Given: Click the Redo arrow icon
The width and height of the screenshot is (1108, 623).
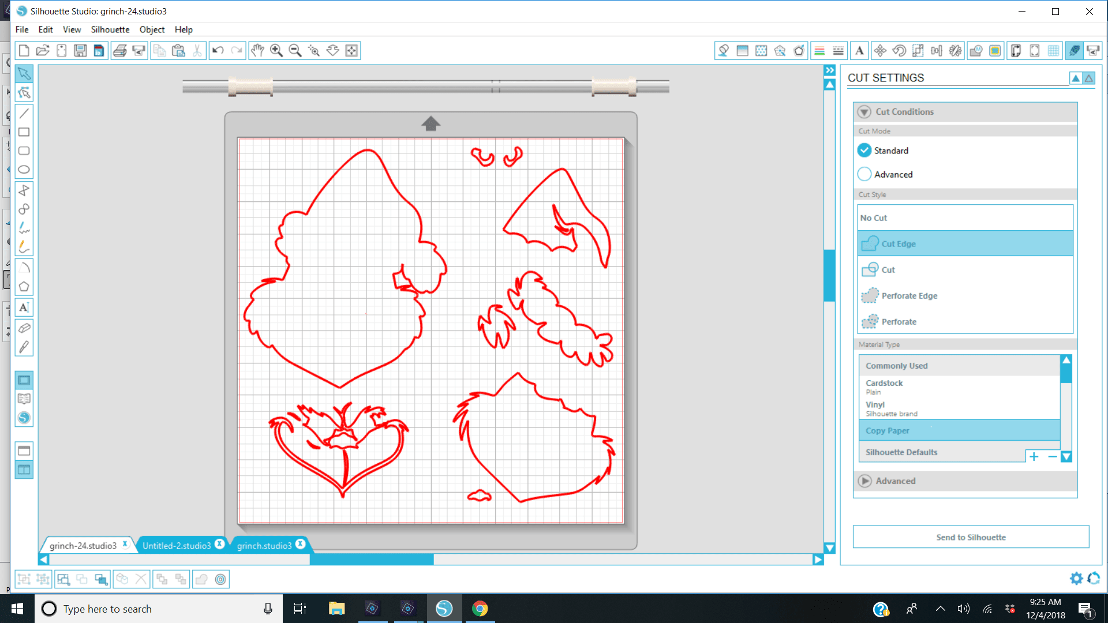Looking at the screenshot, I should click(x=237, y=51).
